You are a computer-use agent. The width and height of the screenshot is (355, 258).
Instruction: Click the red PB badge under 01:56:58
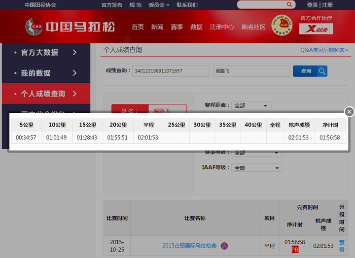pos(295,250)
